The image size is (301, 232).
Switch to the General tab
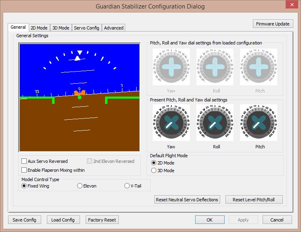pos(18,27)
